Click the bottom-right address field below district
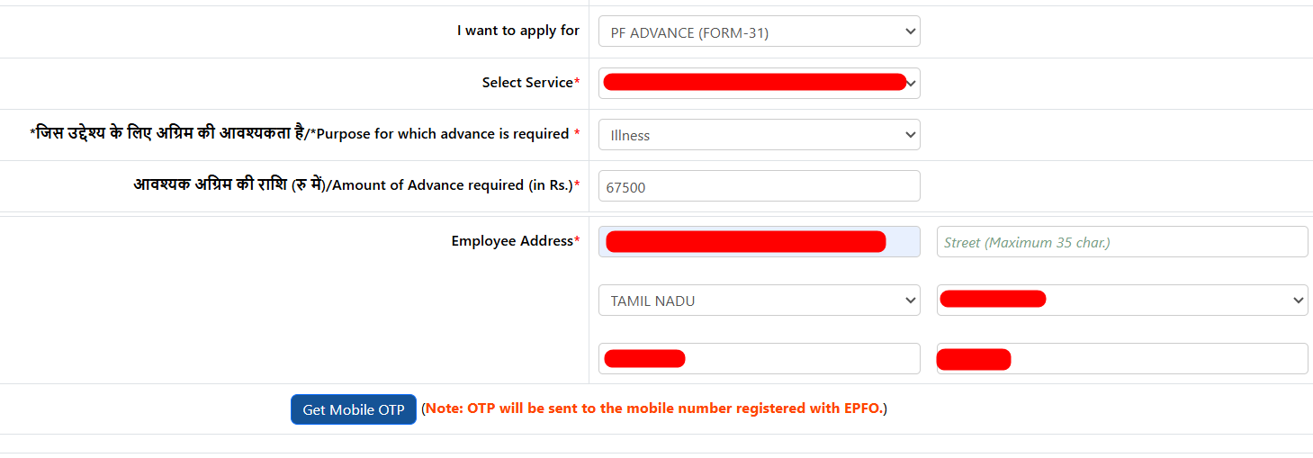 1121,358
